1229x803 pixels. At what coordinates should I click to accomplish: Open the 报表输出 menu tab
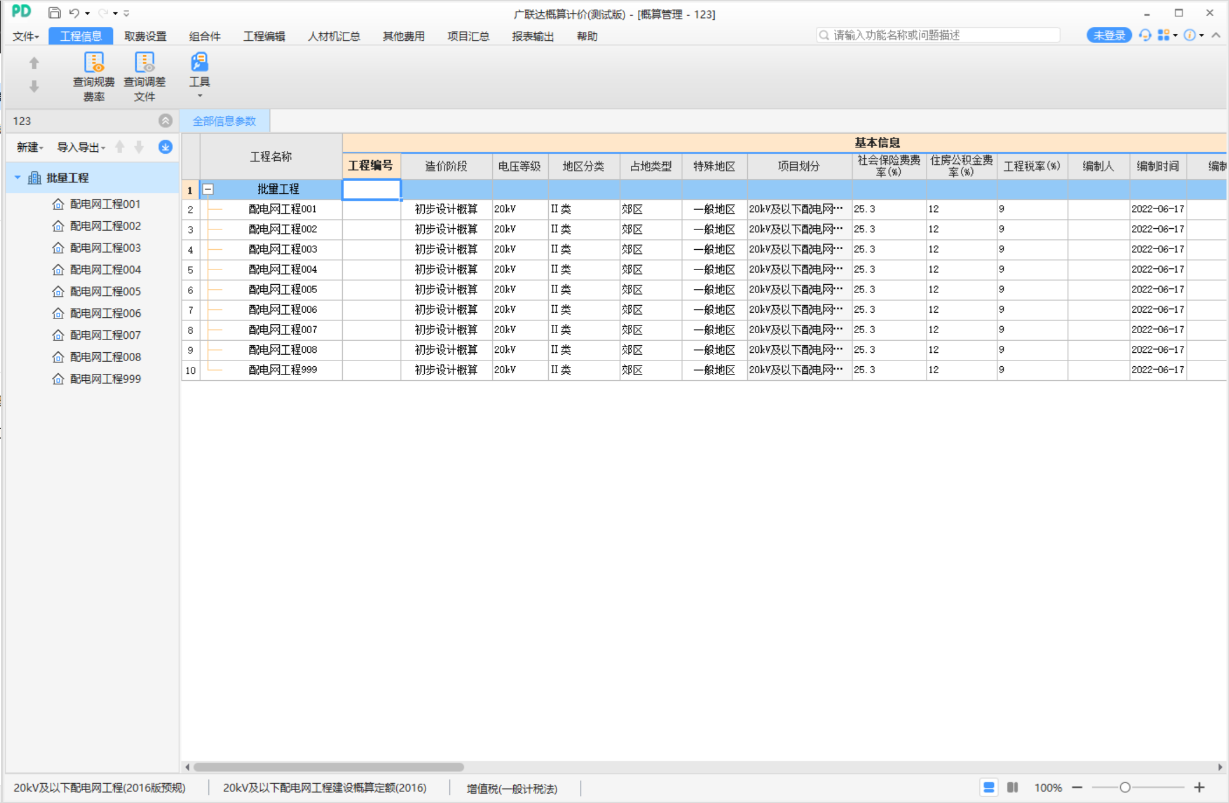[532, 36]
